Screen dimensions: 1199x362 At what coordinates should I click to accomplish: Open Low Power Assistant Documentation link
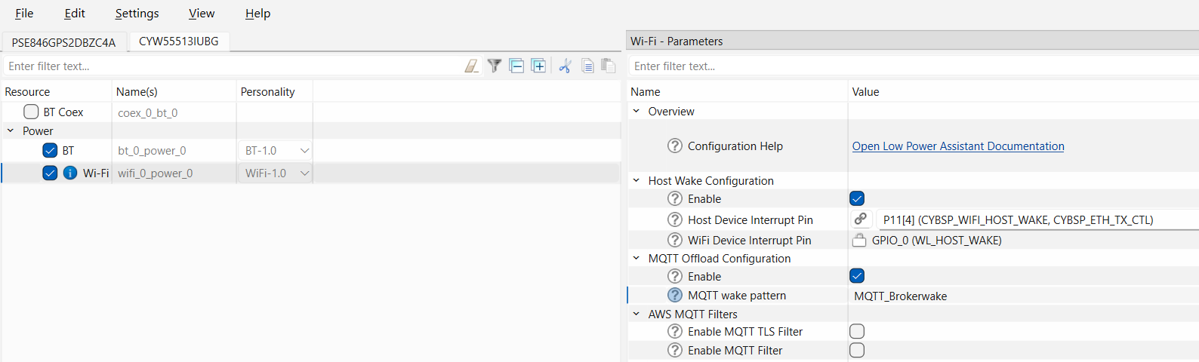(957, 146)
